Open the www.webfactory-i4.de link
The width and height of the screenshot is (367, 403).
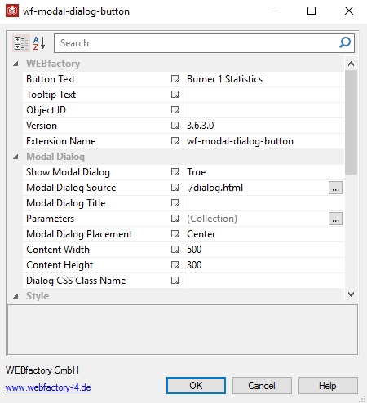coord(48,387)
